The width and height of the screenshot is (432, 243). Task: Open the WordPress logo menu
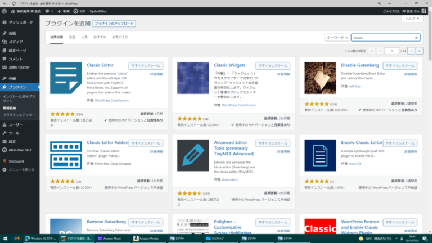[x=4, y=11]
